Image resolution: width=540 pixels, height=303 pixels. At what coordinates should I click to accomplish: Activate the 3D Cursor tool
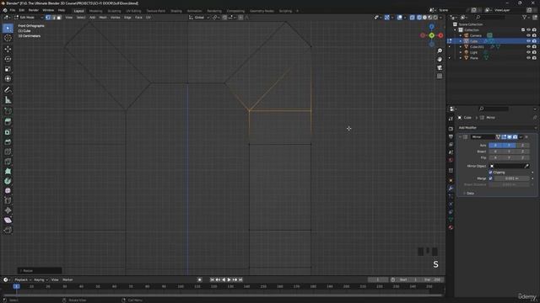pos(8,38)
